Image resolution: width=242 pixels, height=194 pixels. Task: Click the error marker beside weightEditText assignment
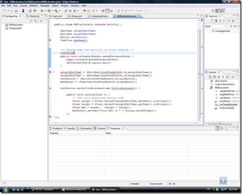tap(50, 72)
